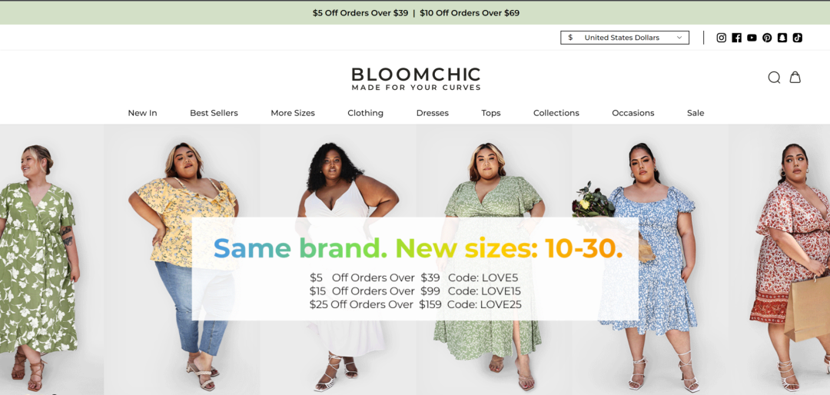View the shopping bag cart
Viewport: 830px width, 395px height.
point(795,78)
